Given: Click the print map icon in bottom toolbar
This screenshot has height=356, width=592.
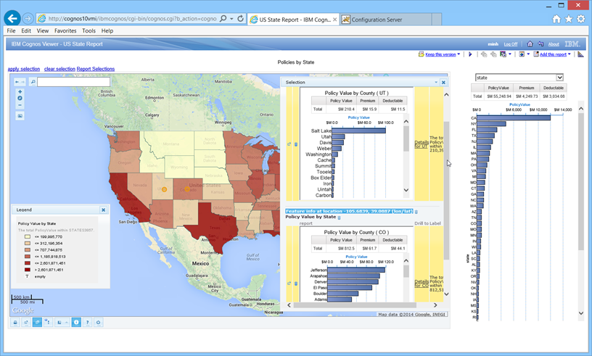Looking at the screenshot, I should pyautogui.click(x=15, y=323).
